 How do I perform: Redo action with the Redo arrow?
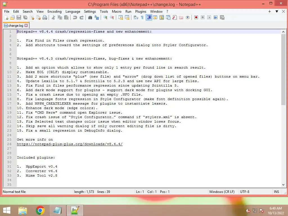pos(82,18)
